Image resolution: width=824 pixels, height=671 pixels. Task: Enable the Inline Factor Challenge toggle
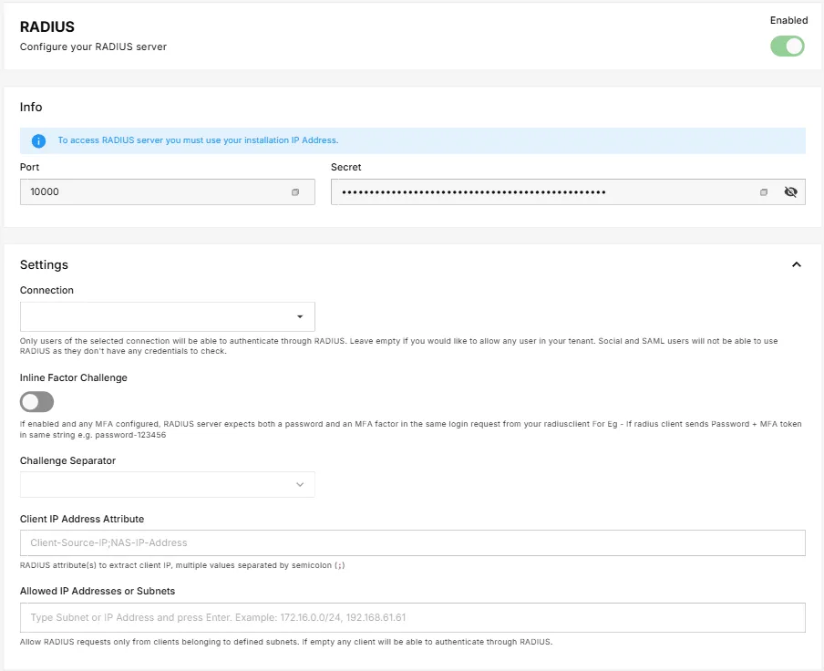37,402
